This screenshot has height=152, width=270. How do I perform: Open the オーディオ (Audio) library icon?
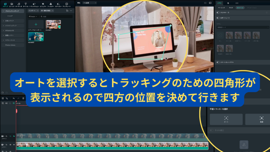(x=19, y=5)
